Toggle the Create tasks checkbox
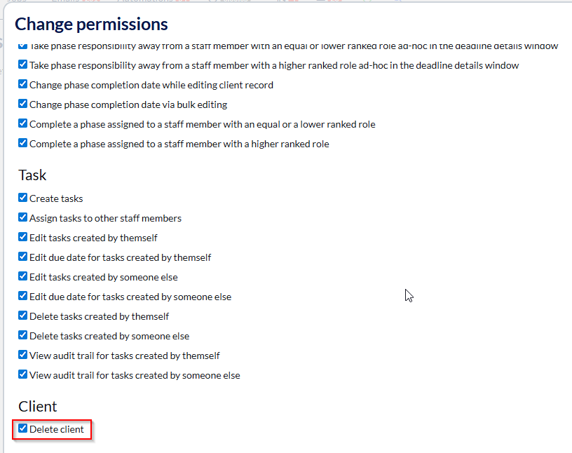Image resolution: width=572 pixels, height=453 pixels. pos(23,198)
